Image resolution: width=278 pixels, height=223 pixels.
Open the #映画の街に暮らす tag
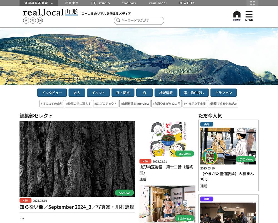(79, 104)
